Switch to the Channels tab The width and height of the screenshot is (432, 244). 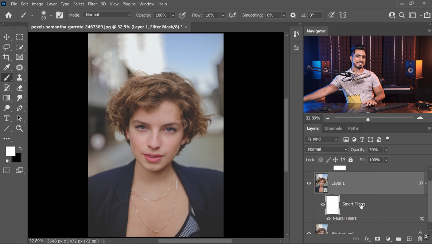[333, 128]
